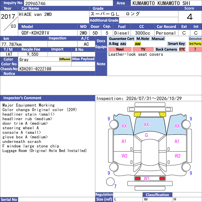Toggle the red TV equipment indicator
The width and height of the screenshot is (202, 202).
143,49
